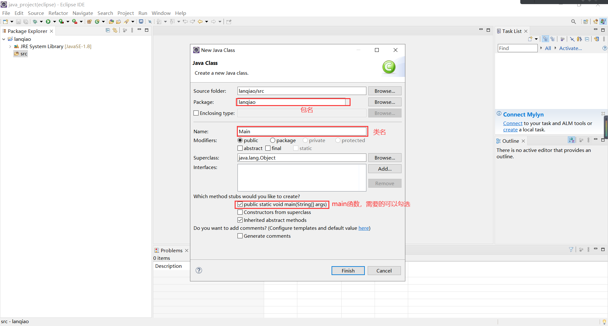Viewport: 608px width, 326px height.
Task: Open the Run icon dropdown arrow
Action: (54, 22)
